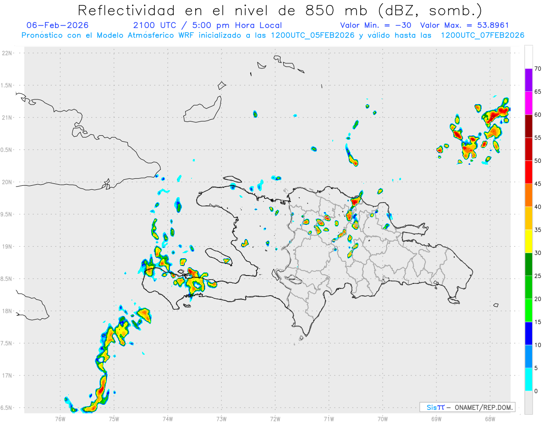Click the initialization time "1200UTC_05FEB2026"
Screen dimensions: 550x425
click(312, 35)
